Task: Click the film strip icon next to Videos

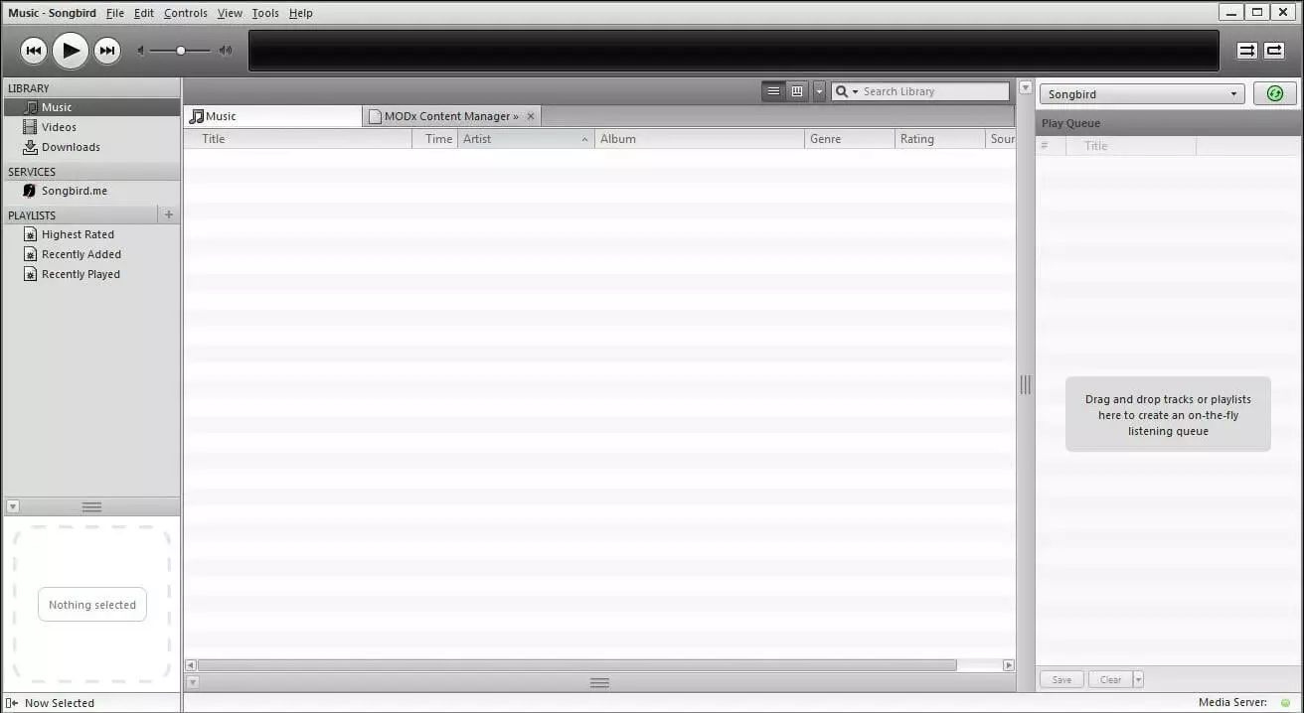Action: tap(30, 127)
